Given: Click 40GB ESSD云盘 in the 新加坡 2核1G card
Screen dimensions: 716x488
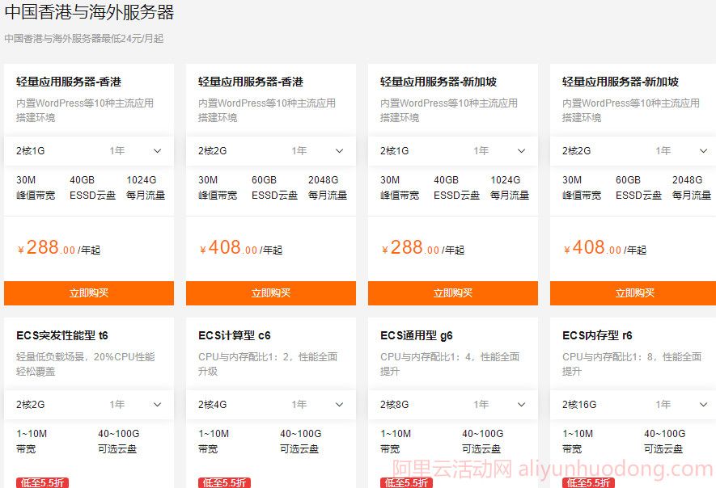Looking at the screenshot, I should [456, 187].
